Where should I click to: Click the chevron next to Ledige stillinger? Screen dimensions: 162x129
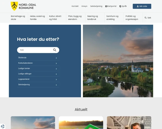coord(56,74)
